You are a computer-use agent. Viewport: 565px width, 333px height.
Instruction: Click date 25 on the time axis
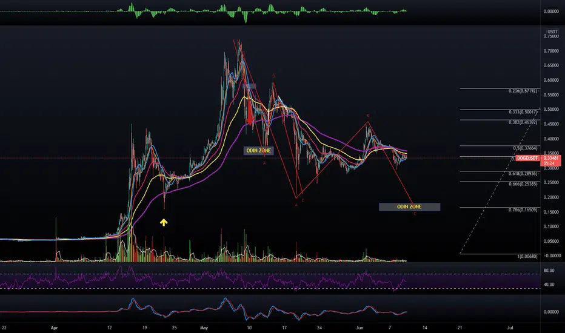[x=175, y=328]
